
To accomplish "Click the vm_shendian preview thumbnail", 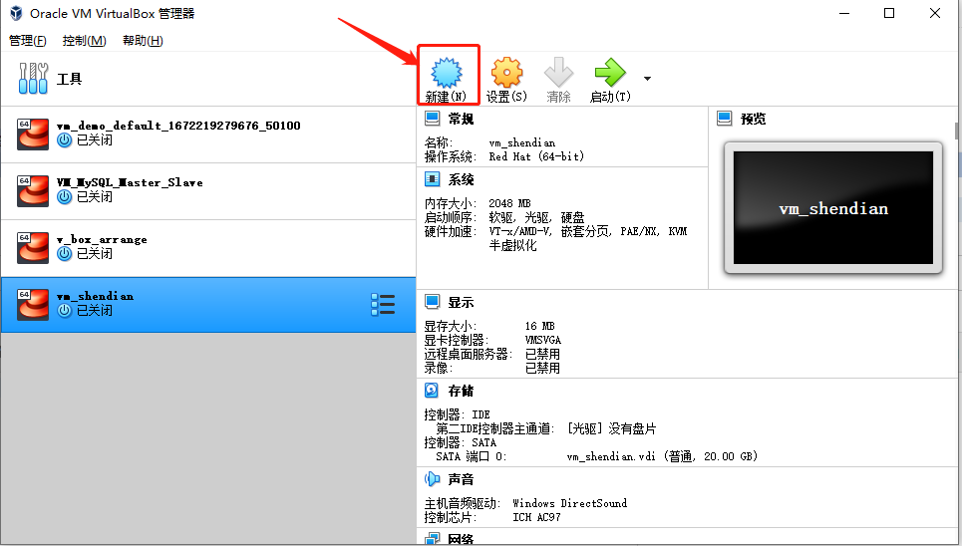I will [833, 208].
